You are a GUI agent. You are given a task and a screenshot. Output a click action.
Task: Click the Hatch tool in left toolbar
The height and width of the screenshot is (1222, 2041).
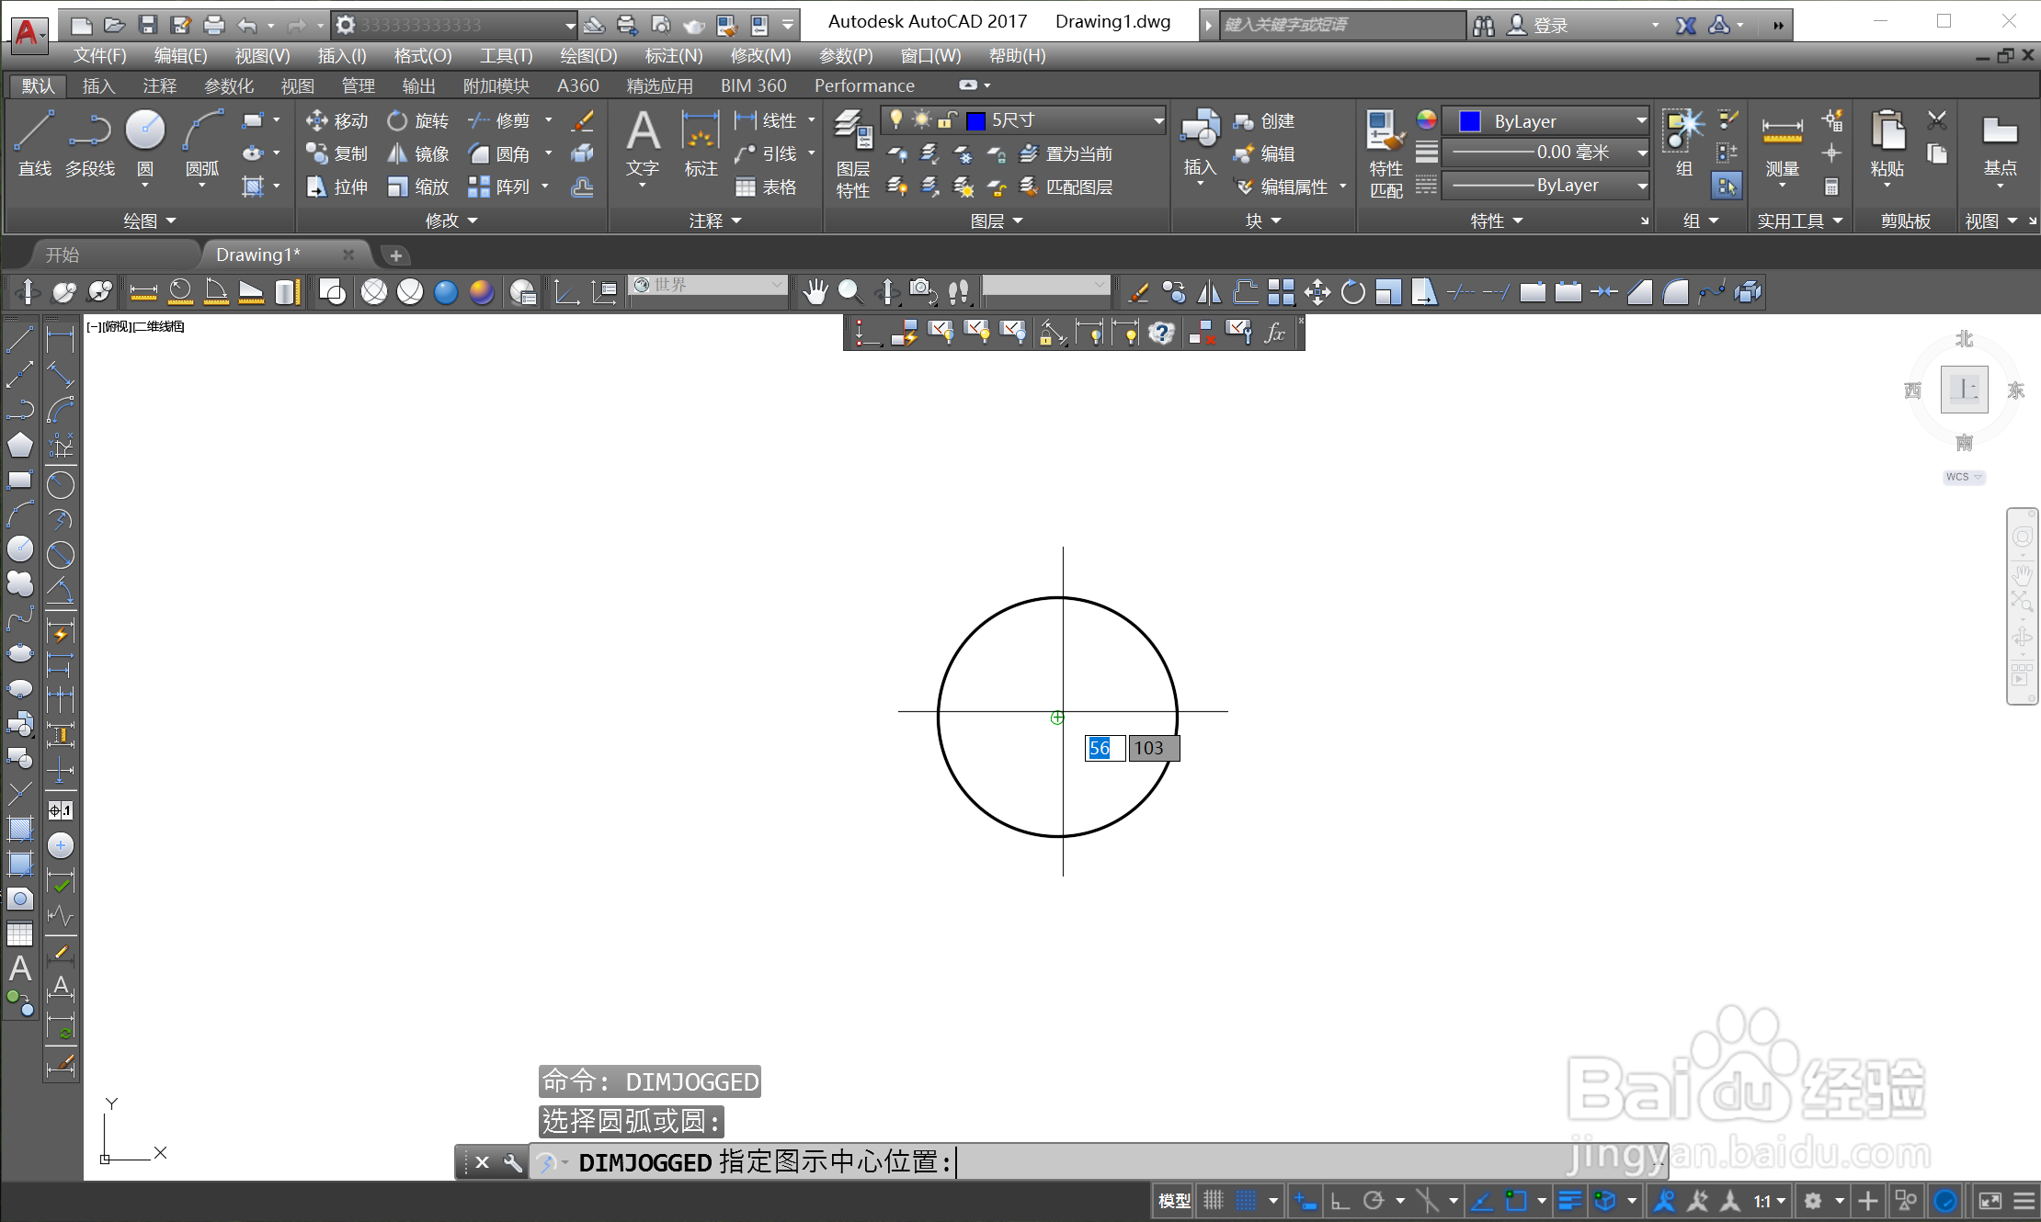point(19,829)
